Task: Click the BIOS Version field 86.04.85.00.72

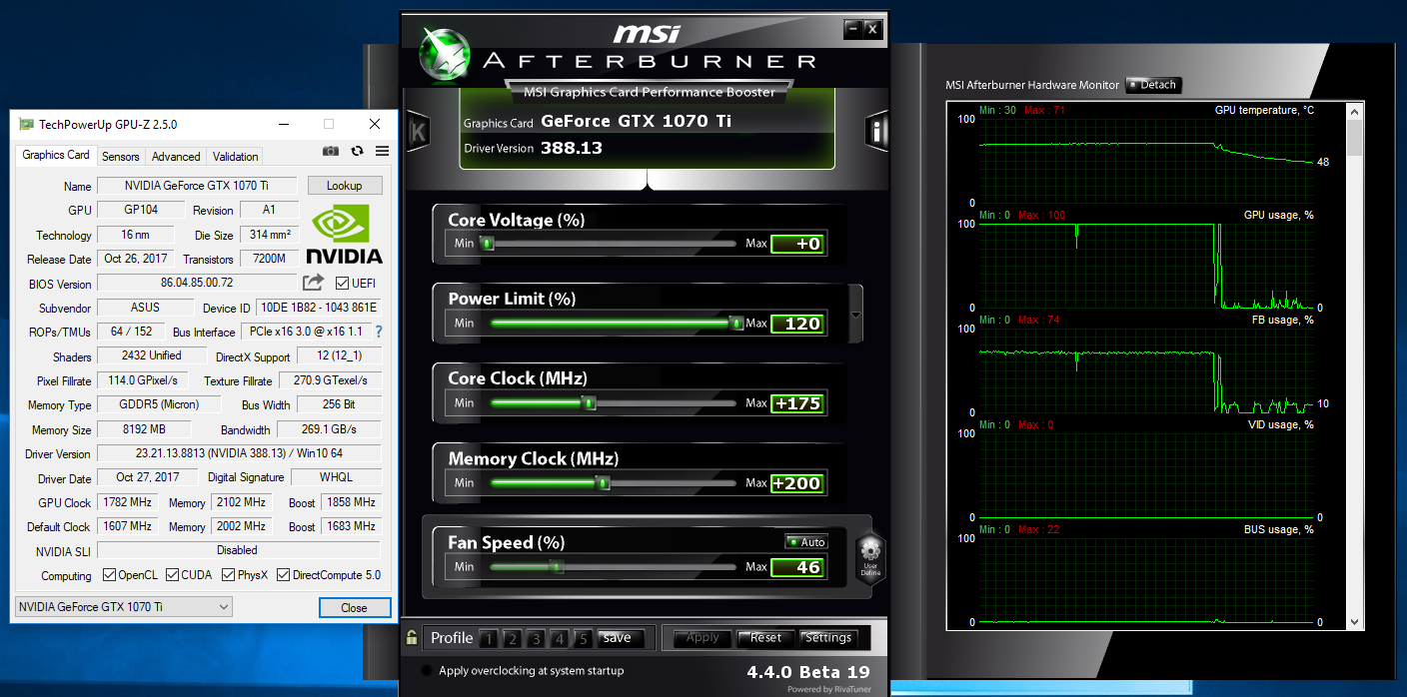Action: pos(197,283)
